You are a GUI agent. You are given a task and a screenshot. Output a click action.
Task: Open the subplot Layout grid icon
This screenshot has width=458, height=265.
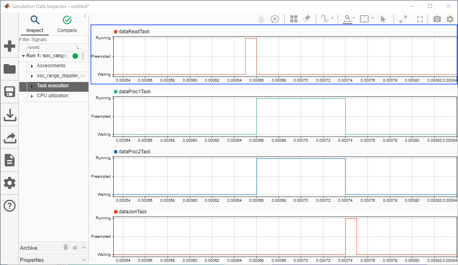click(x=293, y=19)
